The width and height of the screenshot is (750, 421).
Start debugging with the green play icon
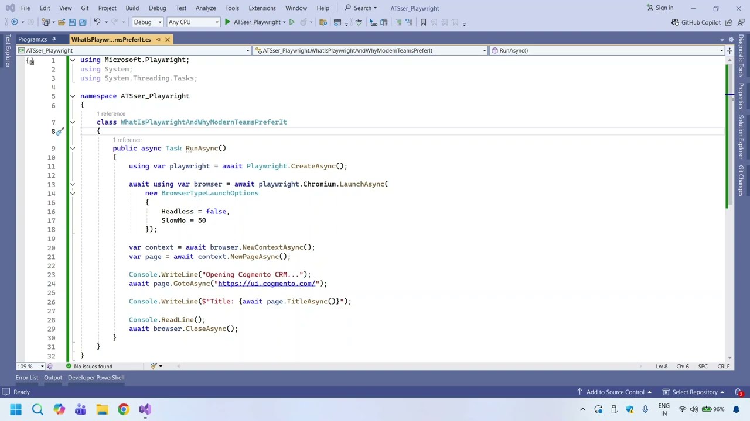pyautogui.click(x=227, y=22)
